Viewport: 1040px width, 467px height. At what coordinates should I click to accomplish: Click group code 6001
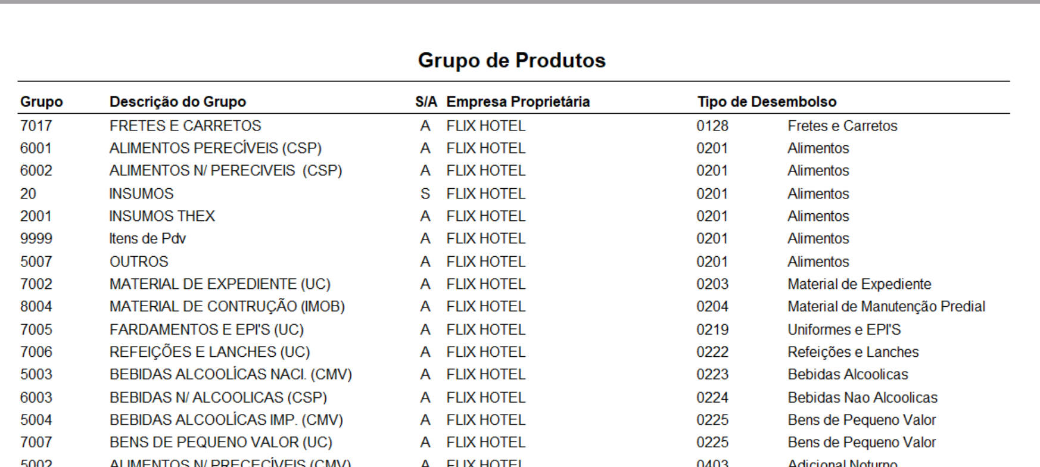[36, 148]
